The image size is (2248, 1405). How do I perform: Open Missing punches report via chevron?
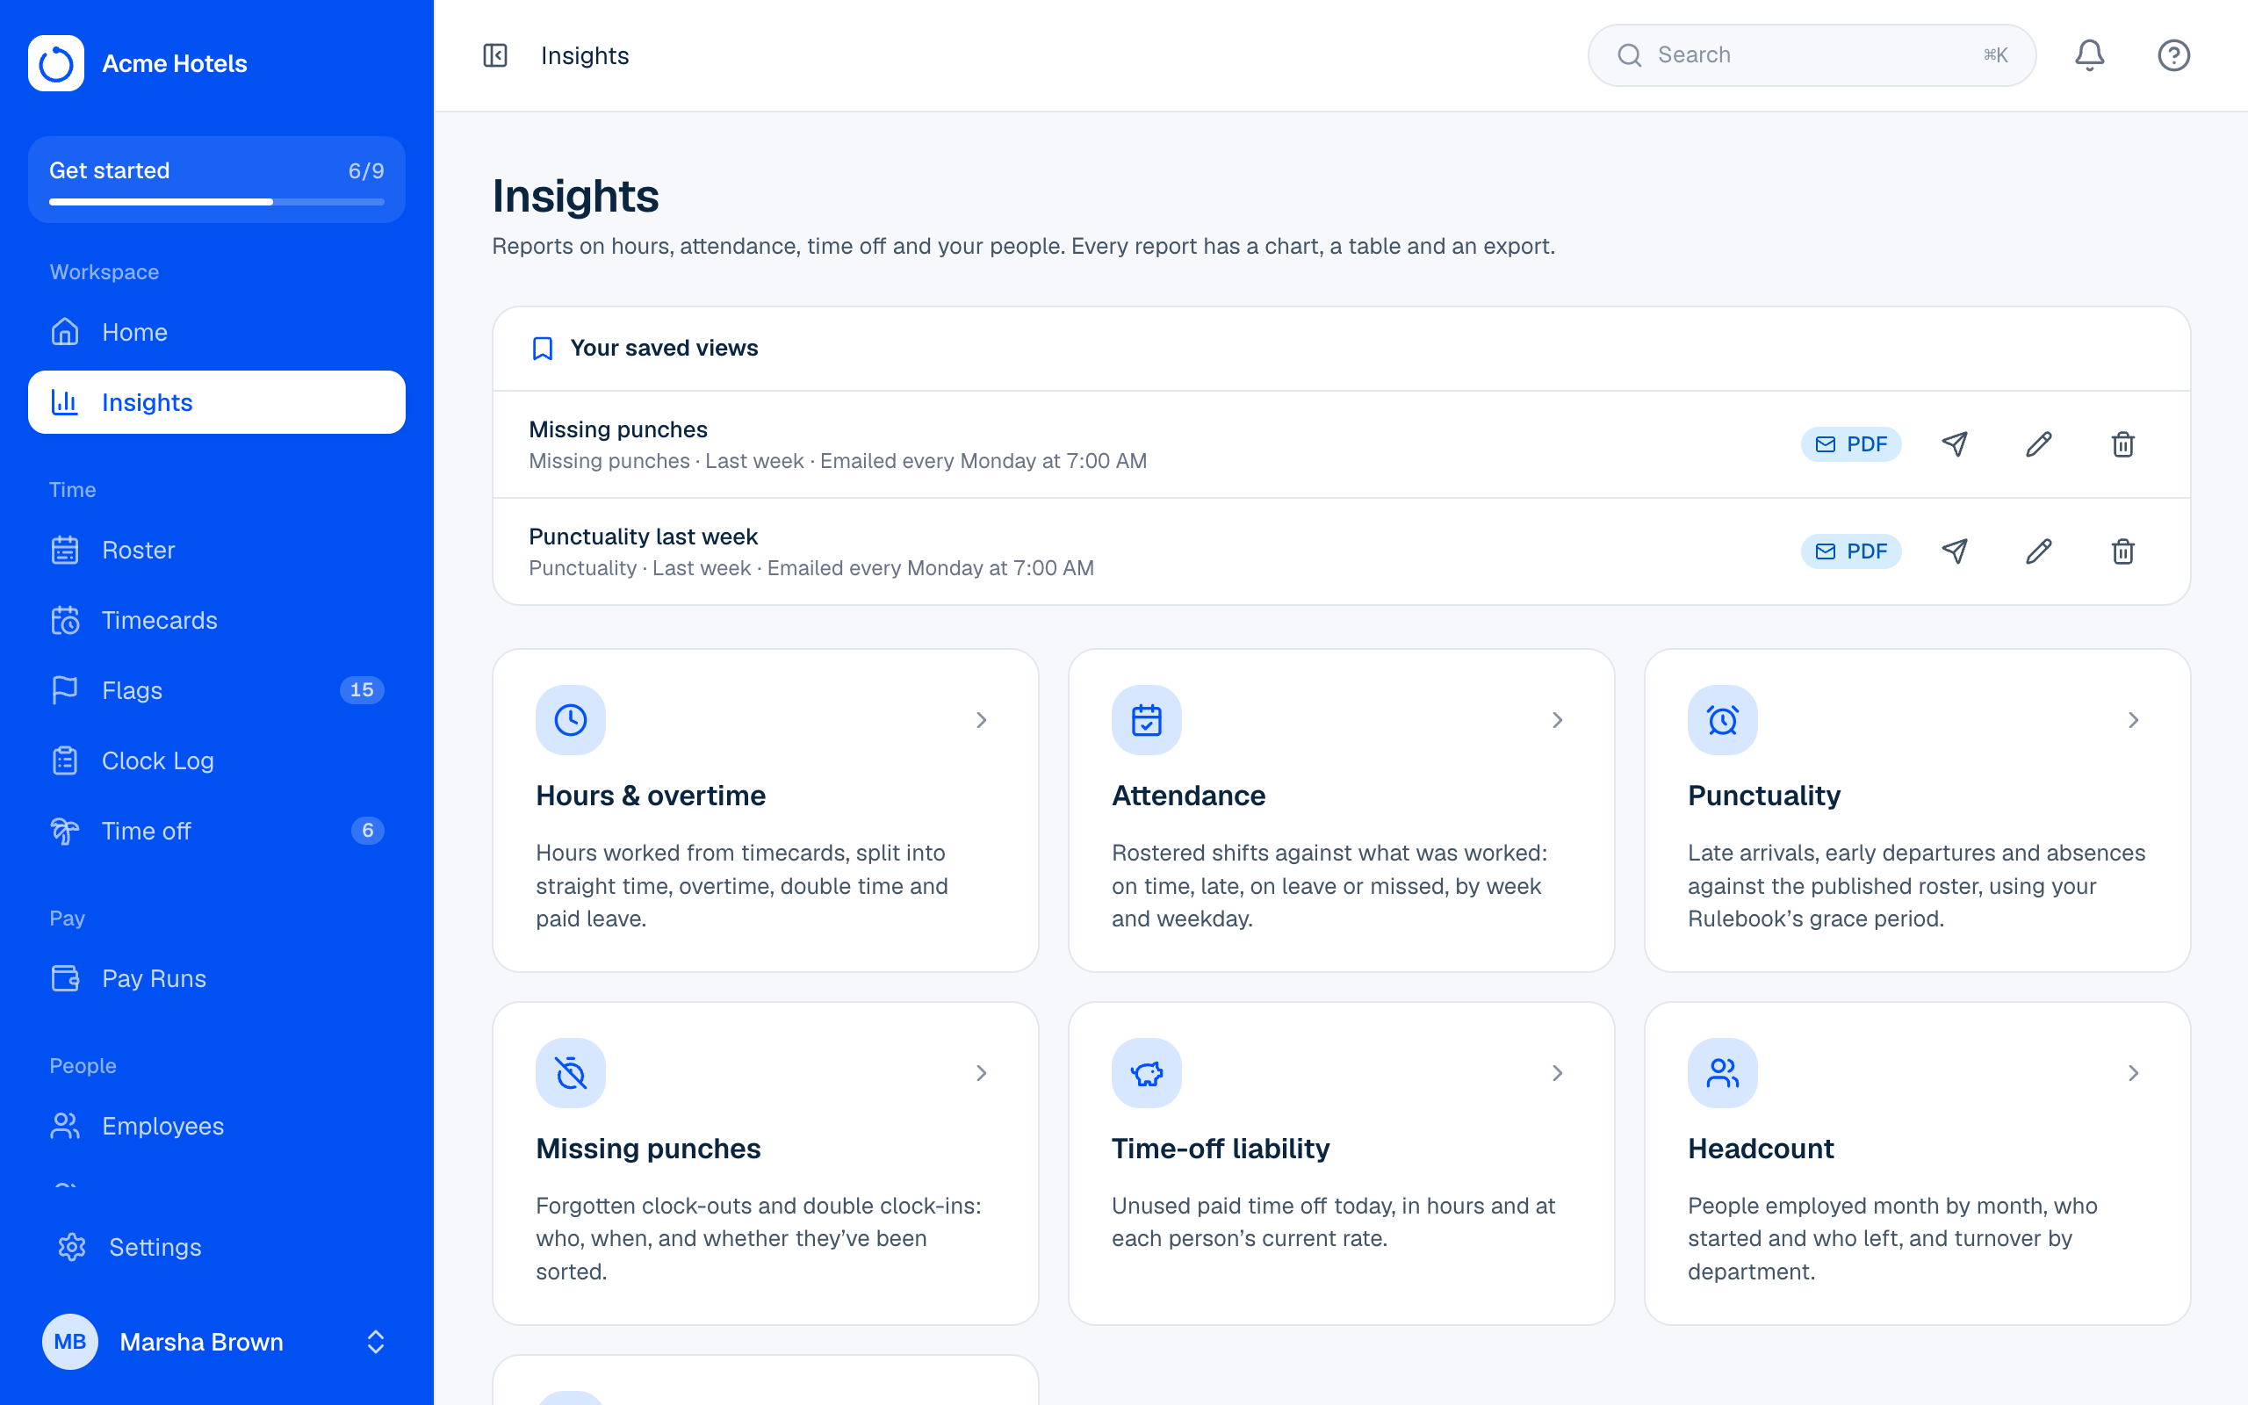tap(981, 1073)
